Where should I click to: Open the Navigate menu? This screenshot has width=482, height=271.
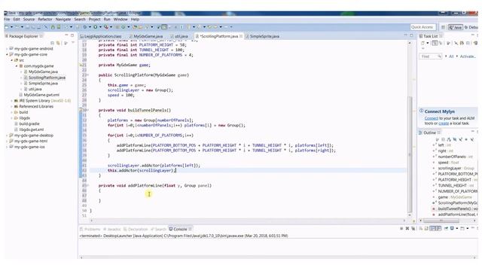point(63,19)
